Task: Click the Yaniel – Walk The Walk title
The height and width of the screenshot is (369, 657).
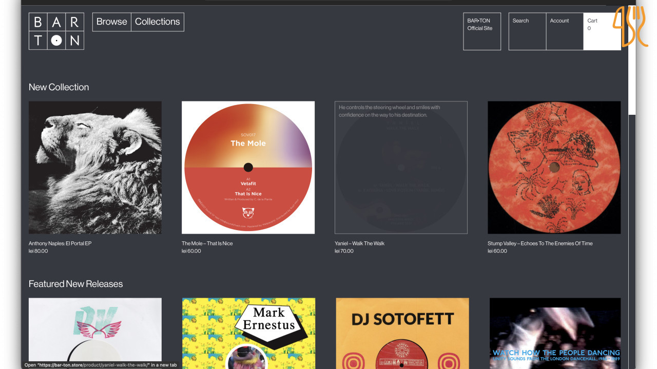Action: (x=359, y=243)
